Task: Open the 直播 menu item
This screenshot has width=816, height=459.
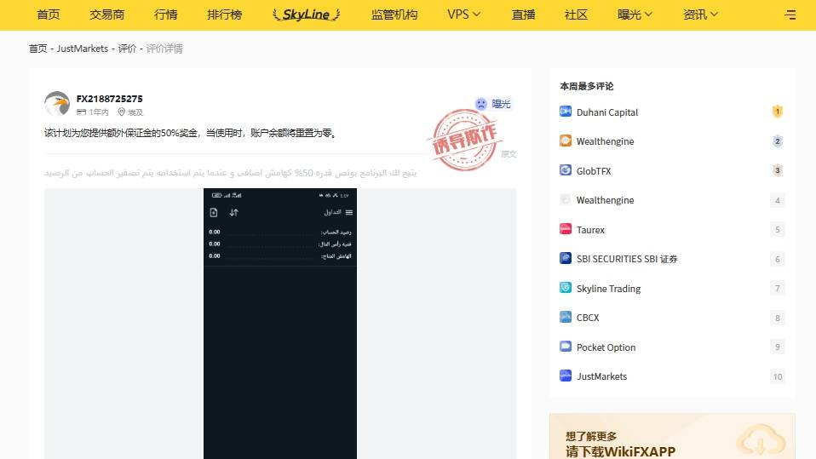Action: coord(523,14)
